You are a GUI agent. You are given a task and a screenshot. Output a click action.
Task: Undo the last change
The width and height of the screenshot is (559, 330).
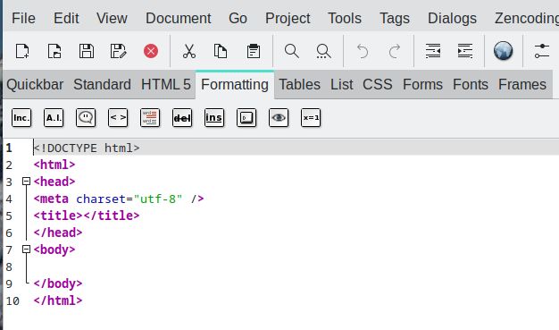coord(363,51)
